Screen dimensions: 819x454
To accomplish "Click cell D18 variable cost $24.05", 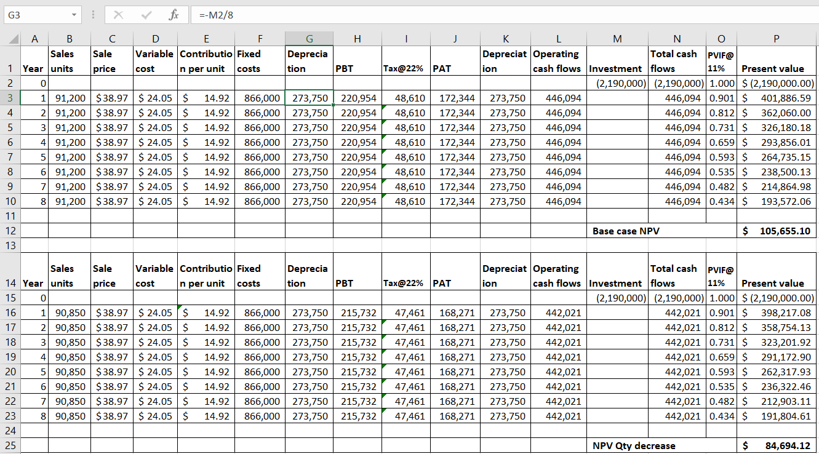I will (155, 342).
